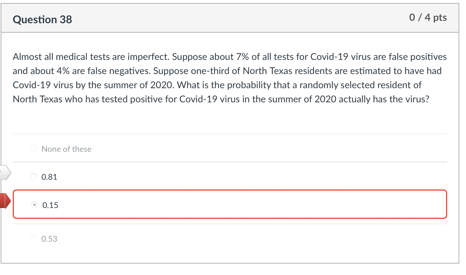
Task: Expand details via the Question 38 header
Action: click(x=42, y=20)
